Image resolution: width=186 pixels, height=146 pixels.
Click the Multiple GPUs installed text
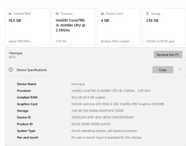[115, 41]
